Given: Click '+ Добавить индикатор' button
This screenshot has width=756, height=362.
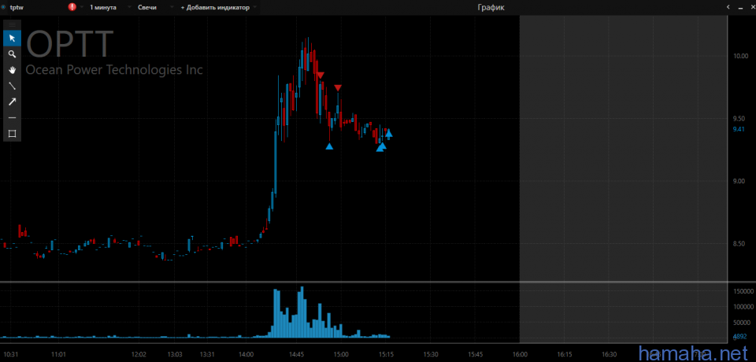Looking at the screenshot, I should pyautogui.click(x=215, y=7).
